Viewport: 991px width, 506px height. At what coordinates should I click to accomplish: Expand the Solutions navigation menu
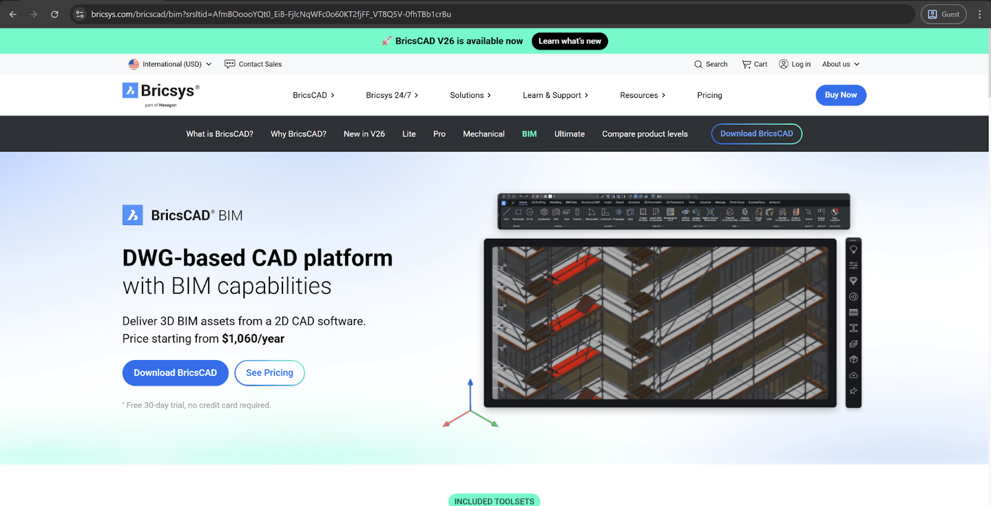pos(470,95)
